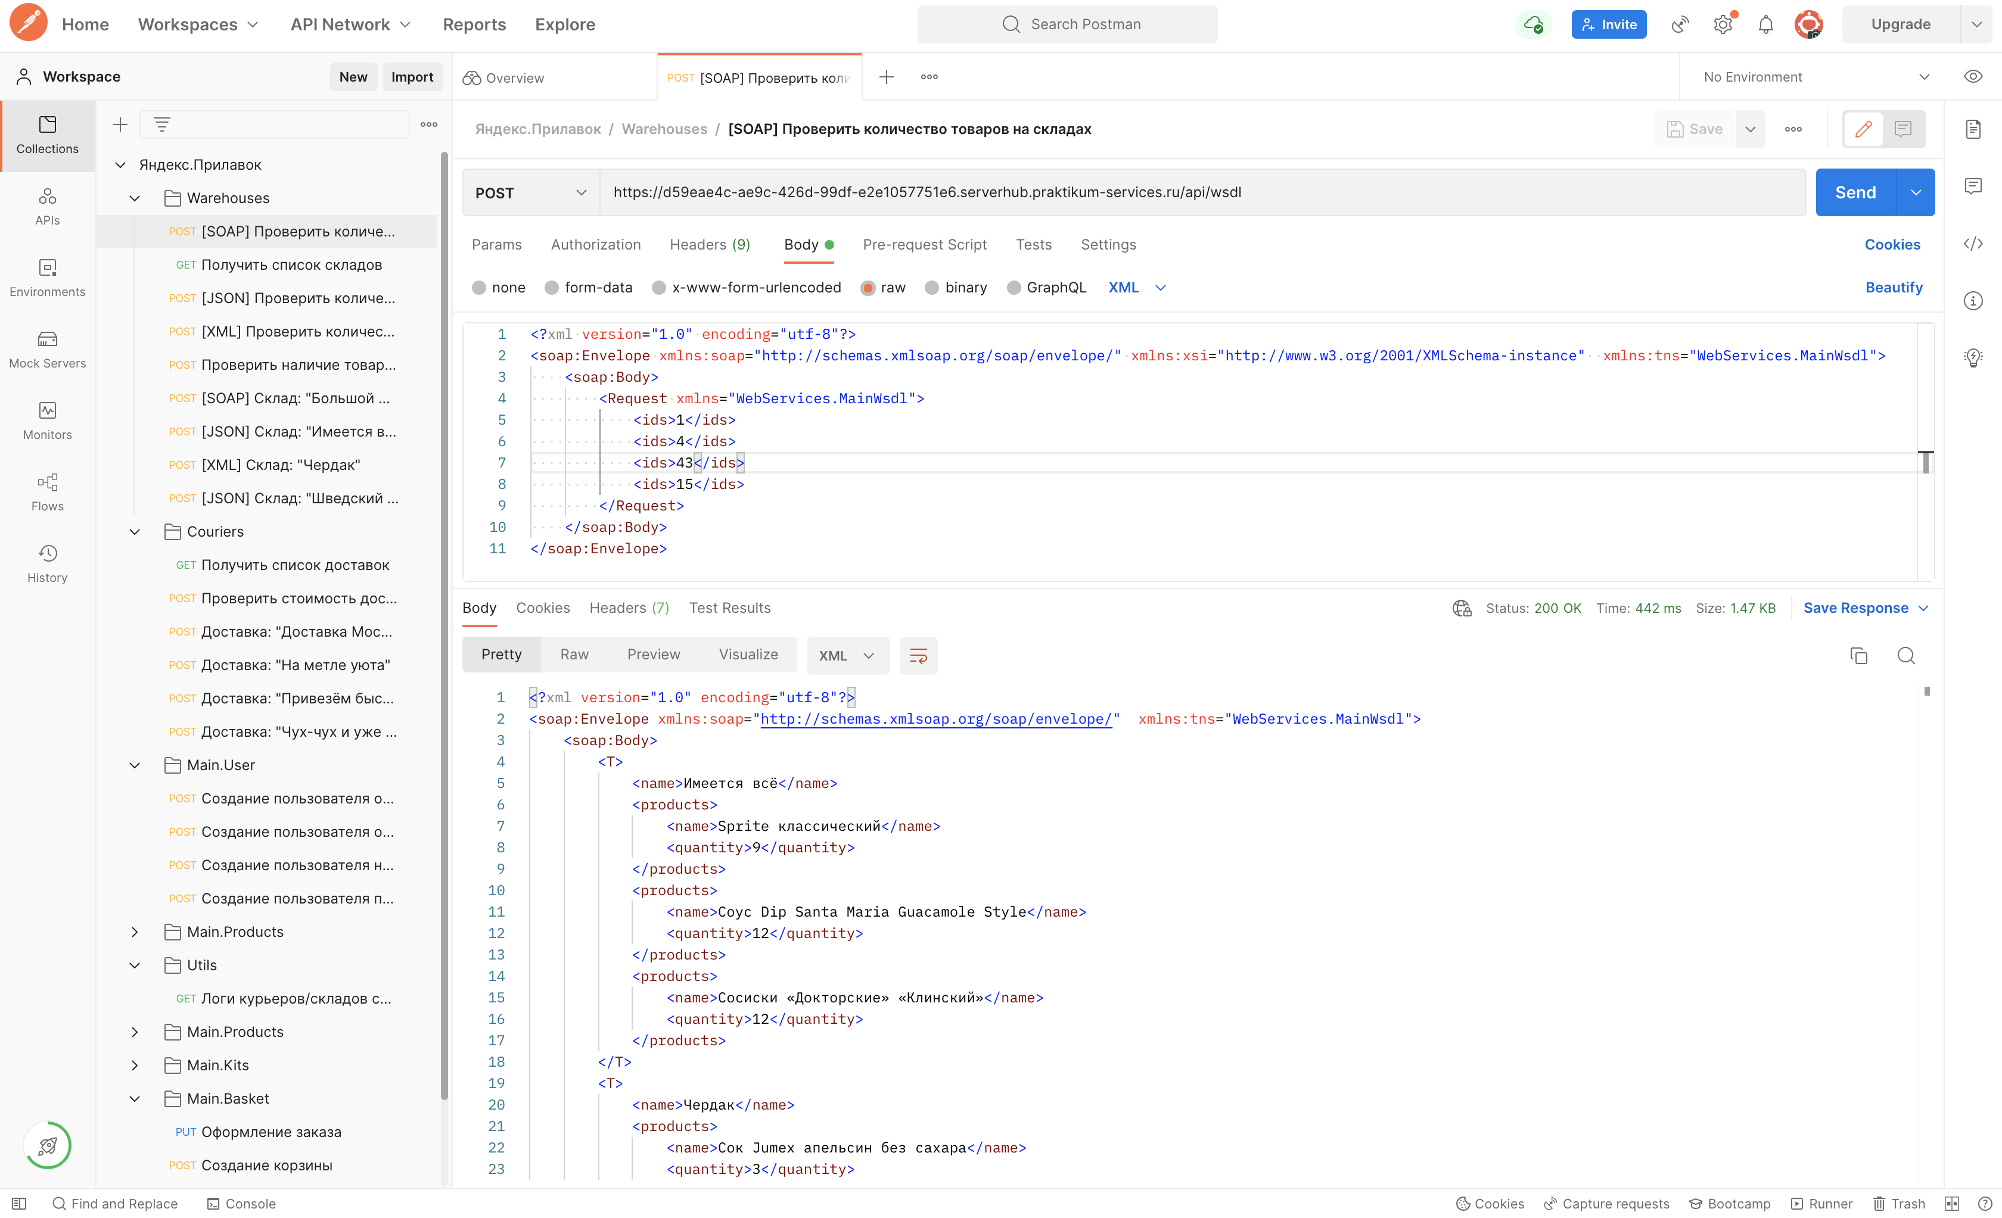Select the x-www-form-urlencoded radio button
Screen dimensions: 2002x1218
pyautogui.click(x=659, y=288)
